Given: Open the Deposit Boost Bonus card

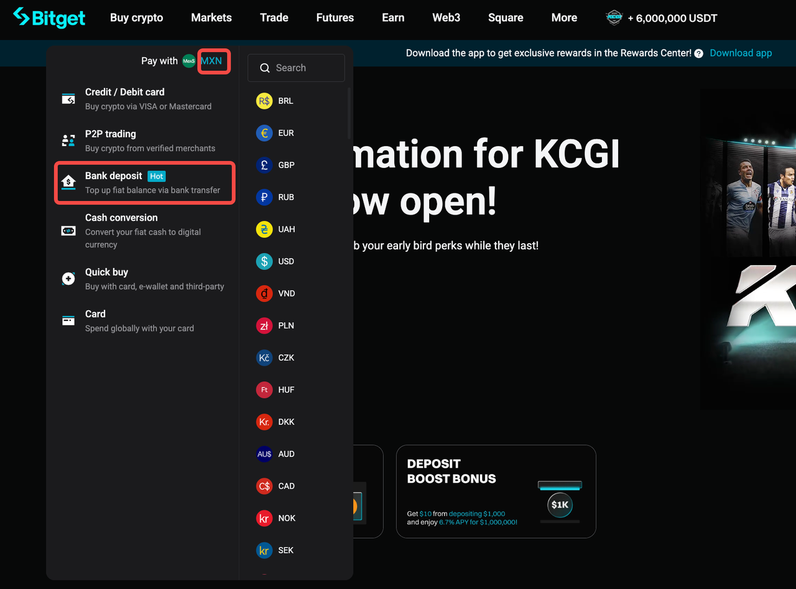Looking at the screenshot, I should click(x=496, y=491).
